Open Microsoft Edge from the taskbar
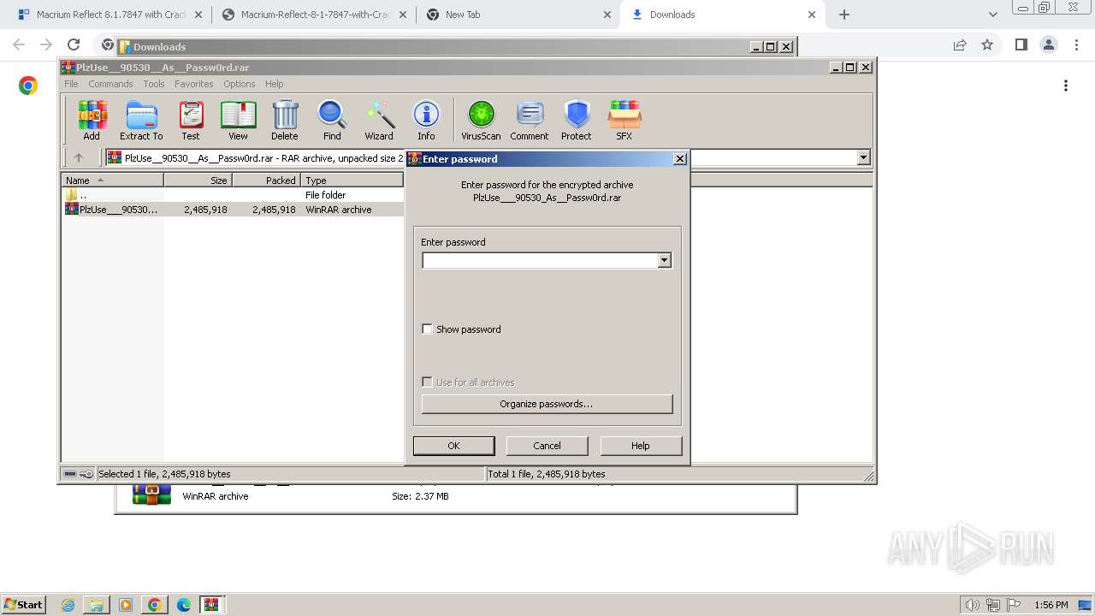The height and width of the screenshot is (616, 1095). (x=183, y=605)
